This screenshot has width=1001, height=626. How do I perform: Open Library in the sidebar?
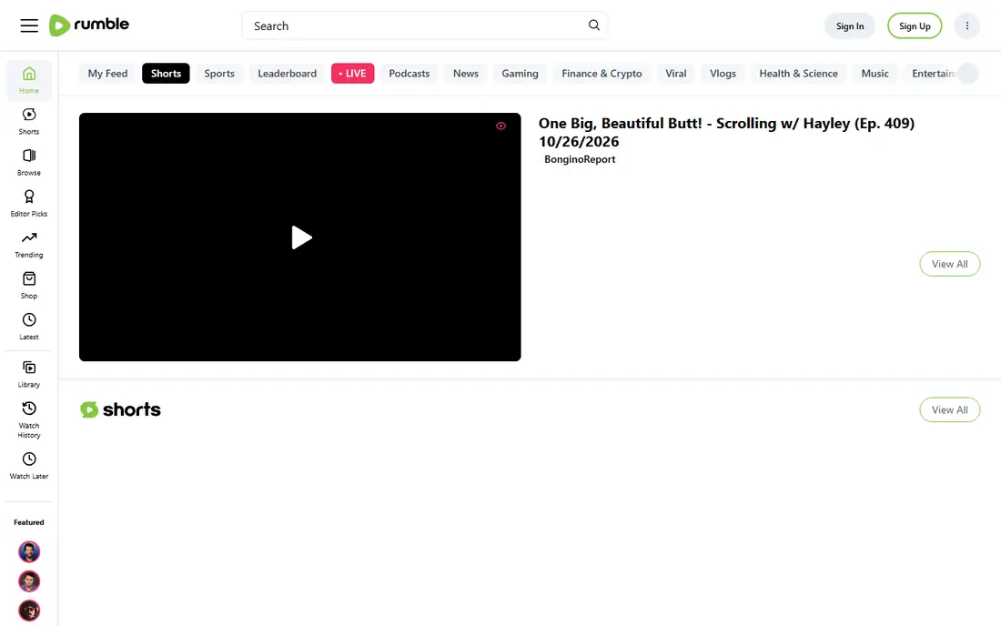29,374
